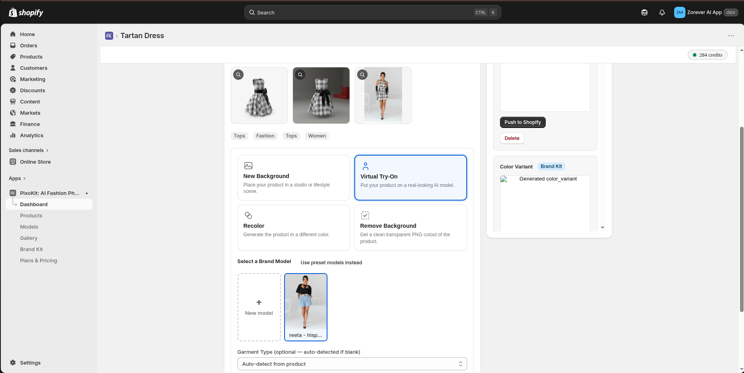Screen dimensions: 744x373
Task: Select the New Background option card
Action: point(294,178)
